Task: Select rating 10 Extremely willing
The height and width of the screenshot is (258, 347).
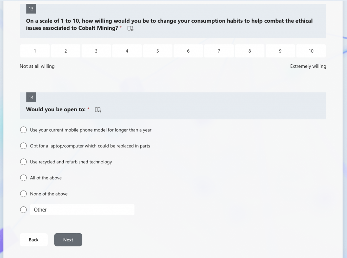Action: (311, 51)
